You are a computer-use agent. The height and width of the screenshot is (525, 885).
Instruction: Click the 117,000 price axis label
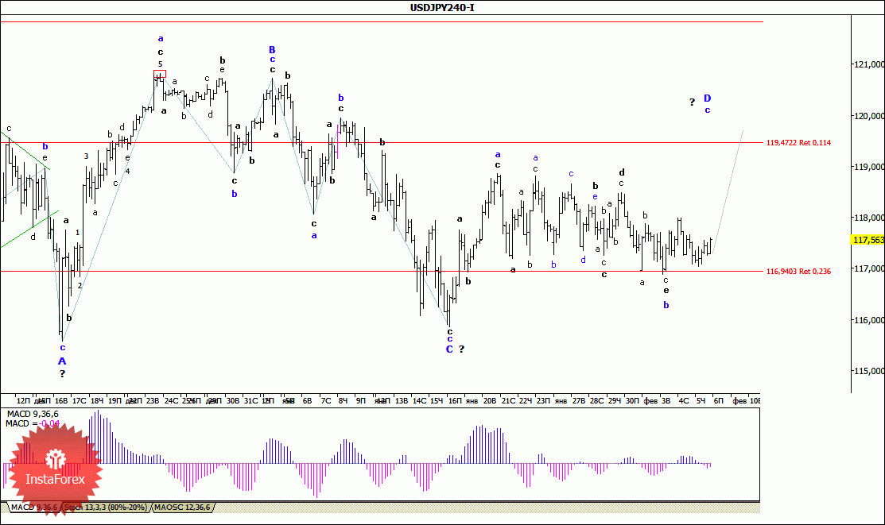(x=869, y=268)
